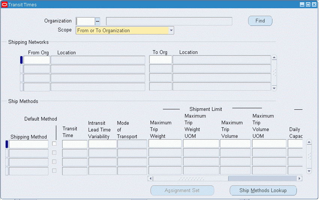Click the first Shipping Method field
319x200 pixels.
pos(29,144)
